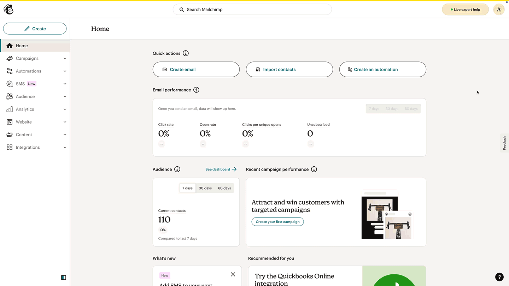Click the Import contacts button
Viewport: 509px width, 286px height.
point(289,70)
